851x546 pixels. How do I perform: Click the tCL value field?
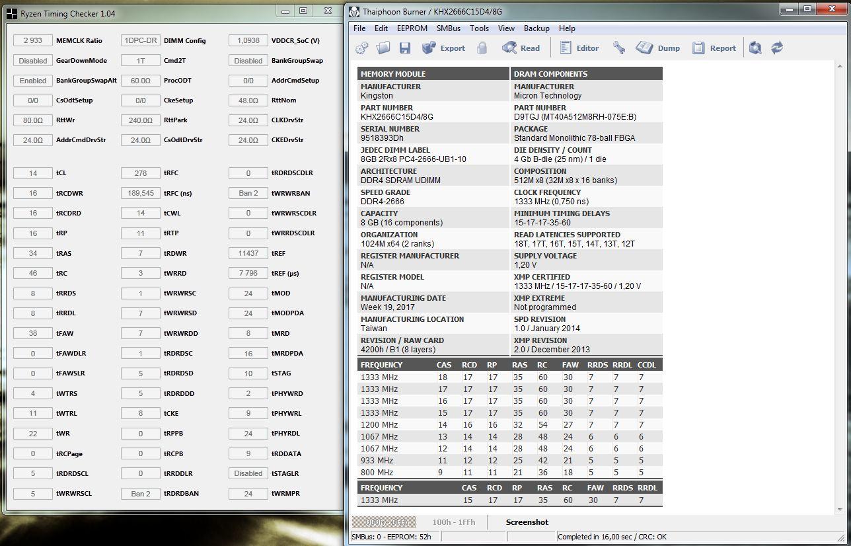(33, 173)
